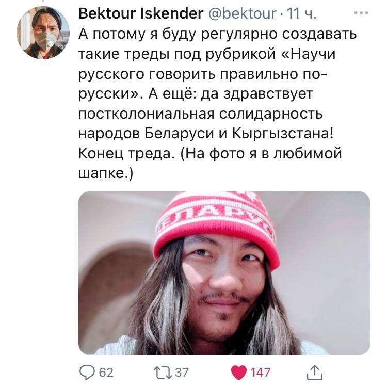The width and height of the screenshot is (387, 388).
Task: Click the retweet count 37
Action: (182, 373)
